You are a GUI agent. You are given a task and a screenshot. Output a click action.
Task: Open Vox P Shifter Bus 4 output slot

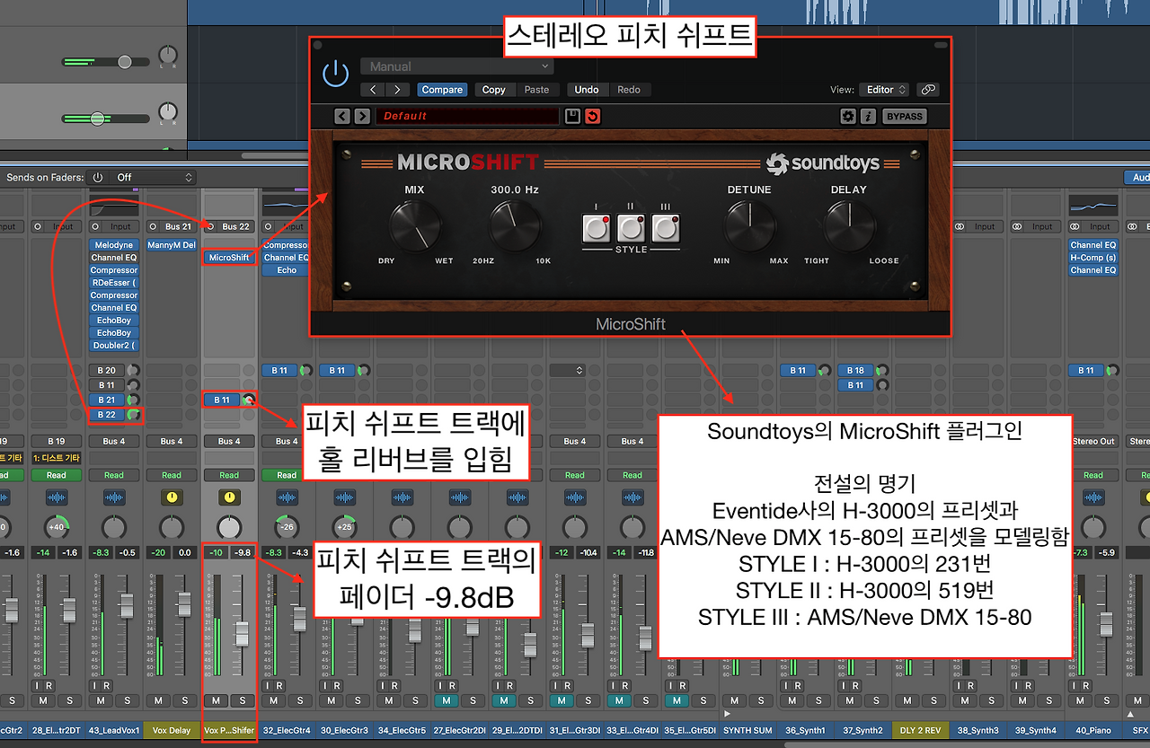pyautogui.click(x=229, y=441)
